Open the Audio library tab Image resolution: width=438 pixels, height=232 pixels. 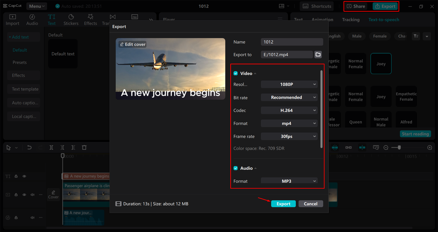click(x=32, y=20)
